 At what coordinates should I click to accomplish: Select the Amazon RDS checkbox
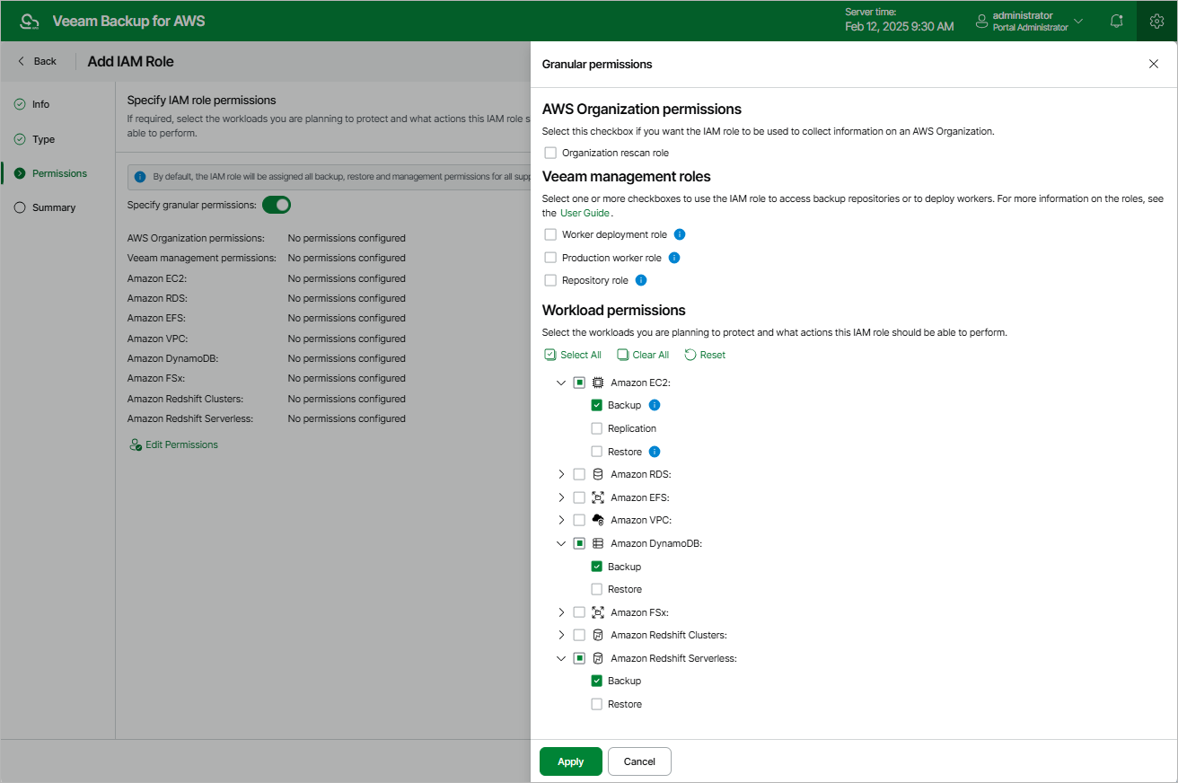pos(579,474)
